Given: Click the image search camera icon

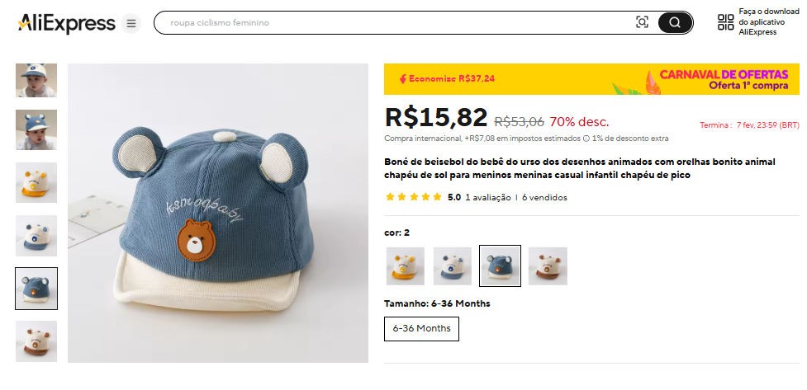Looking at the screenshot, I should coord(642,23).
